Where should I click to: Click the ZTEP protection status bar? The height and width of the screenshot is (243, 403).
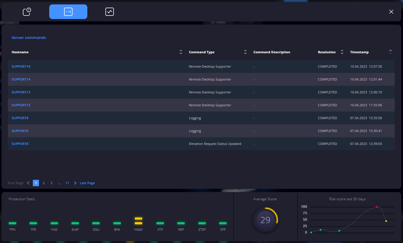coord(202,223)
